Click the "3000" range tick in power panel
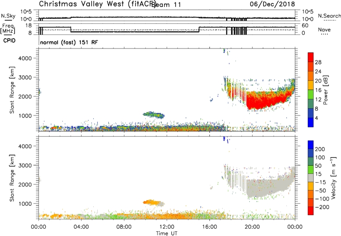This screenshot has height=236, width=341. click(x=25, y=78)
